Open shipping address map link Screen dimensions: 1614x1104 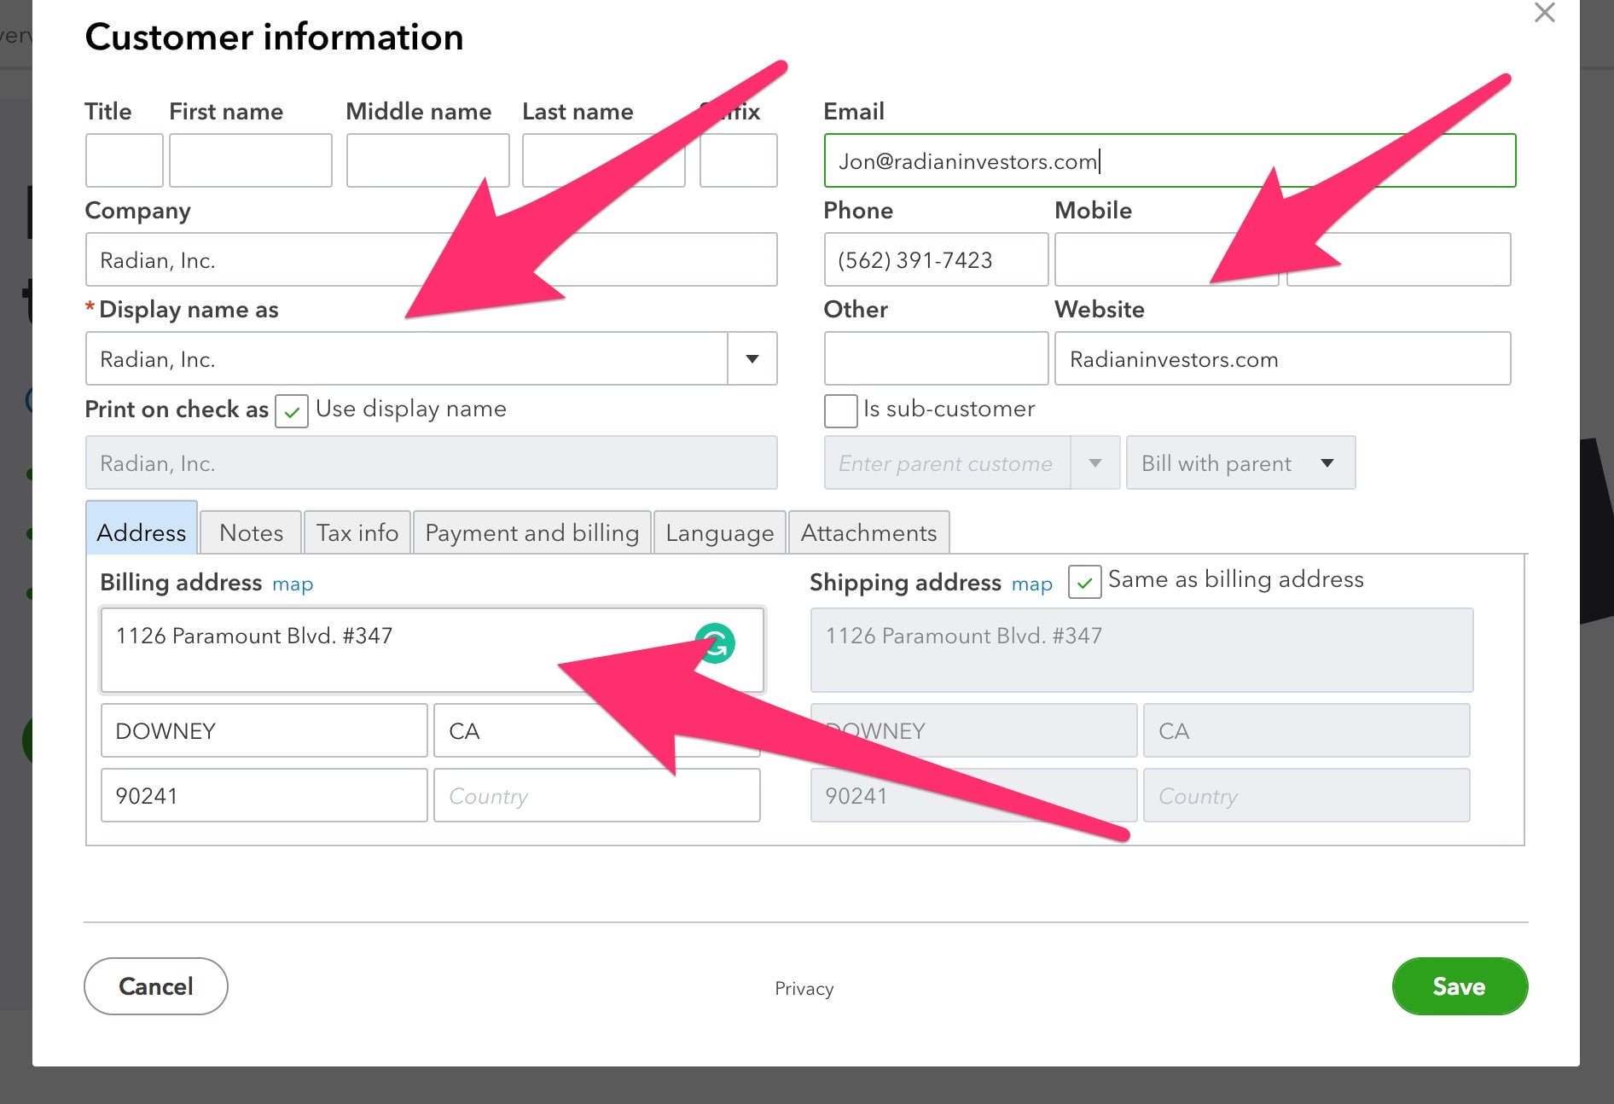[x=1032, y=584]
